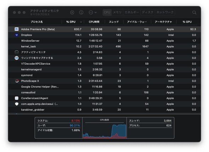Image resolution: width=209 pixels, height=152 pixels.
Task: Open the process info inspector icon
Action: [x=81, y=12]
